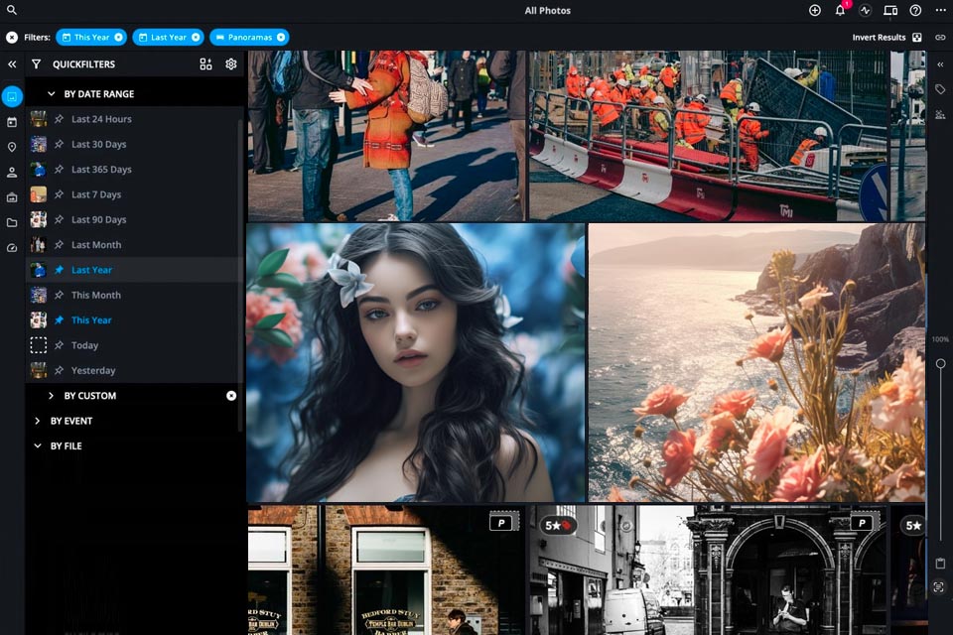Expand the By Event section
953x635 pixels.
[38, 421]
